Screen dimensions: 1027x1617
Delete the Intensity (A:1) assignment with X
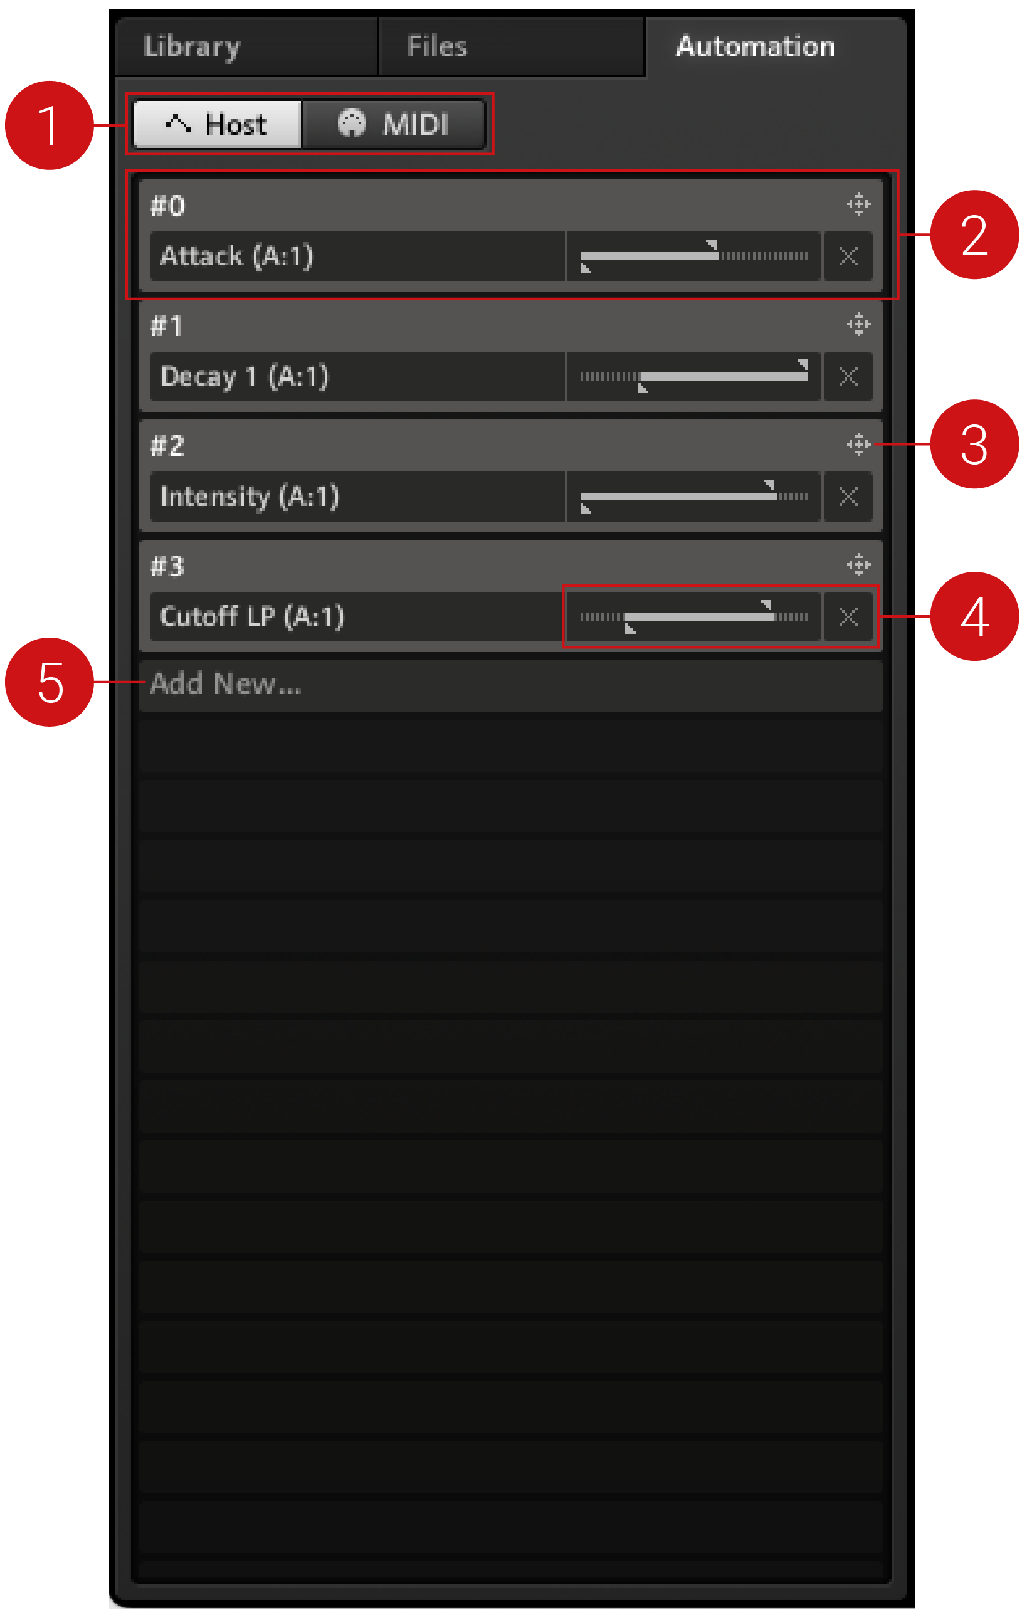[x=848, y=496]
